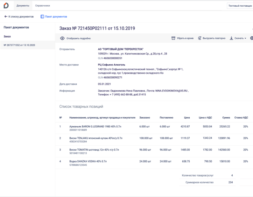
Task: Click barcode 4582410703284
Action: coord(78,141)
